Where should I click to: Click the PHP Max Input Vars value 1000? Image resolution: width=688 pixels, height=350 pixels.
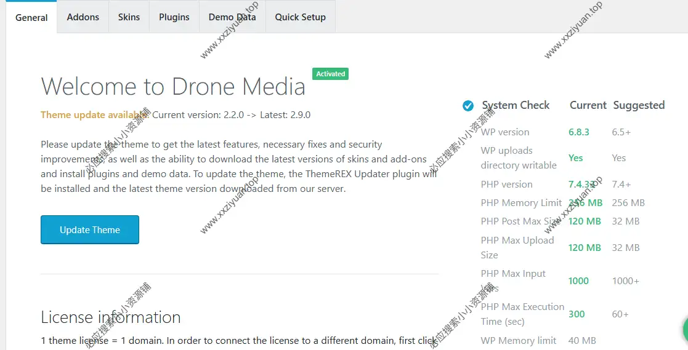pyautogui.click(x=578, y=280)
